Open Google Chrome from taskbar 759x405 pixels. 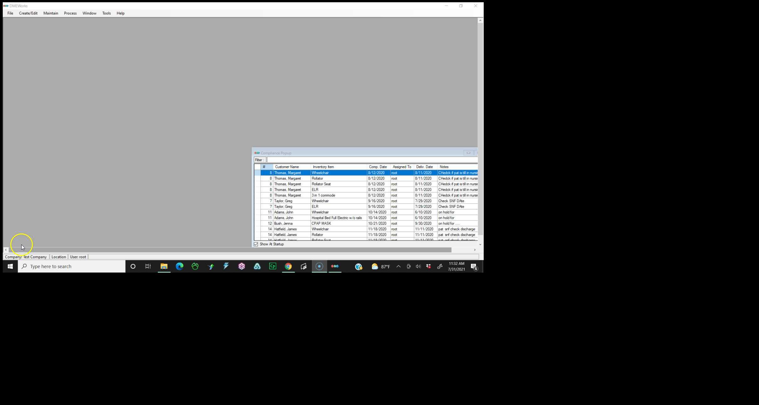288,266
